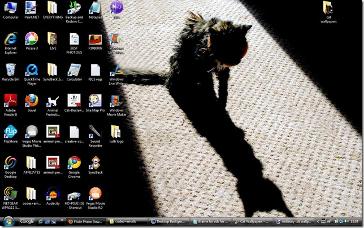The height and width of the screenshot is (228, 364).
Task: Open Windows Movie Maker
Action: 116,105
